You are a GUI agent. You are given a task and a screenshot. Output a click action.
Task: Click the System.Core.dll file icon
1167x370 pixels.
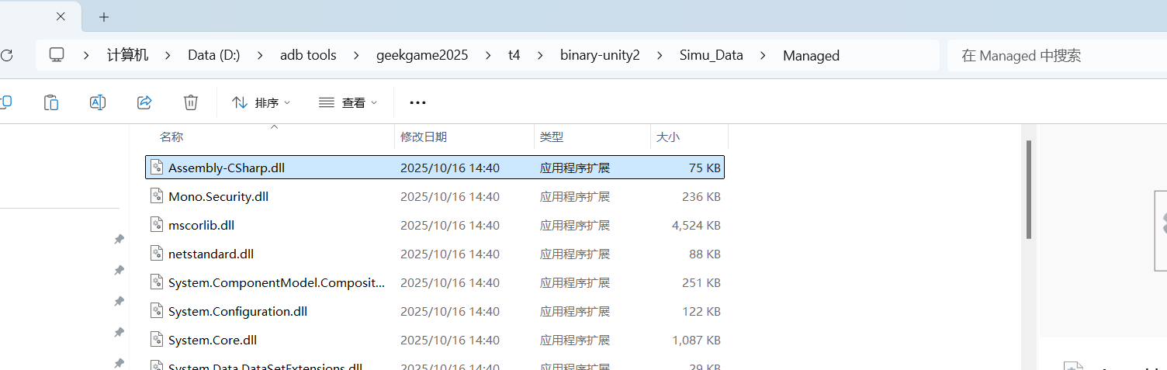click(x=156, y=340)
